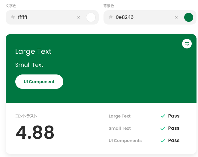Click the swap colors icon
Image resolution: width=198 pixels, height=157 pixels.
(187, 44)
